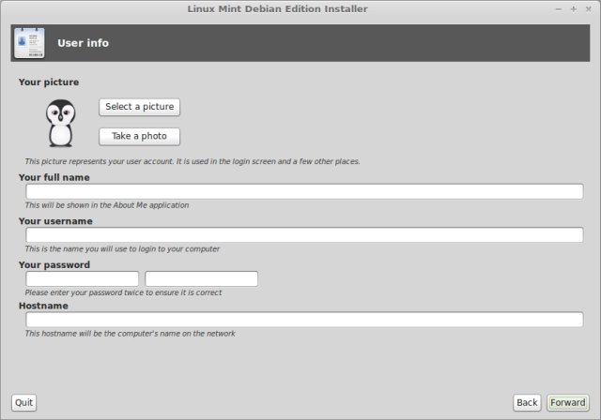Focus the Your username field
The height and width of the screenshot is (420, 601).
point(304,235)
